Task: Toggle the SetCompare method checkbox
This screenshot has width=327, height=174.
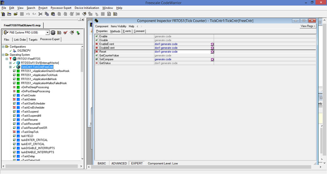Action: pyautogui.click(x=97, y=59)
